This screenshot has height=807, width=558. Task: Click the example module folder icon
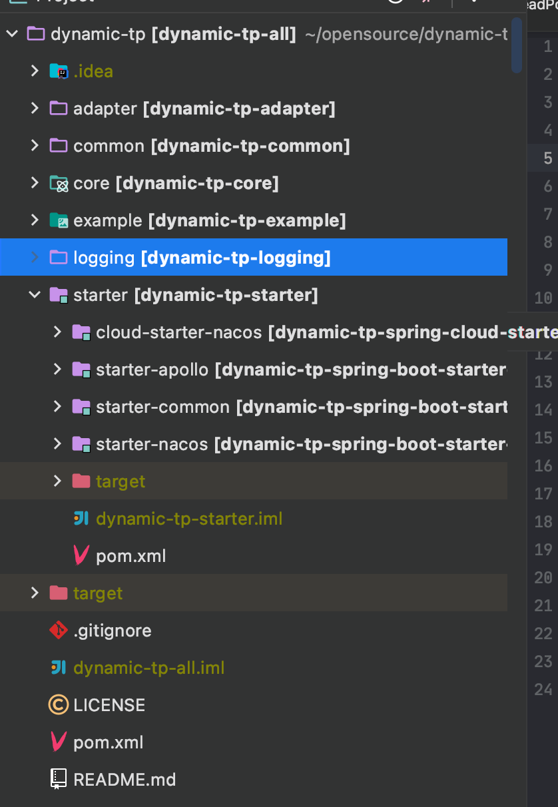59,220
